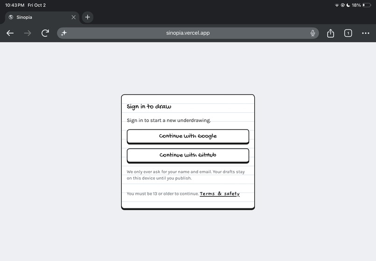Tap the battery indicator in status bar
376x261 pixels.
coord(367,5)
